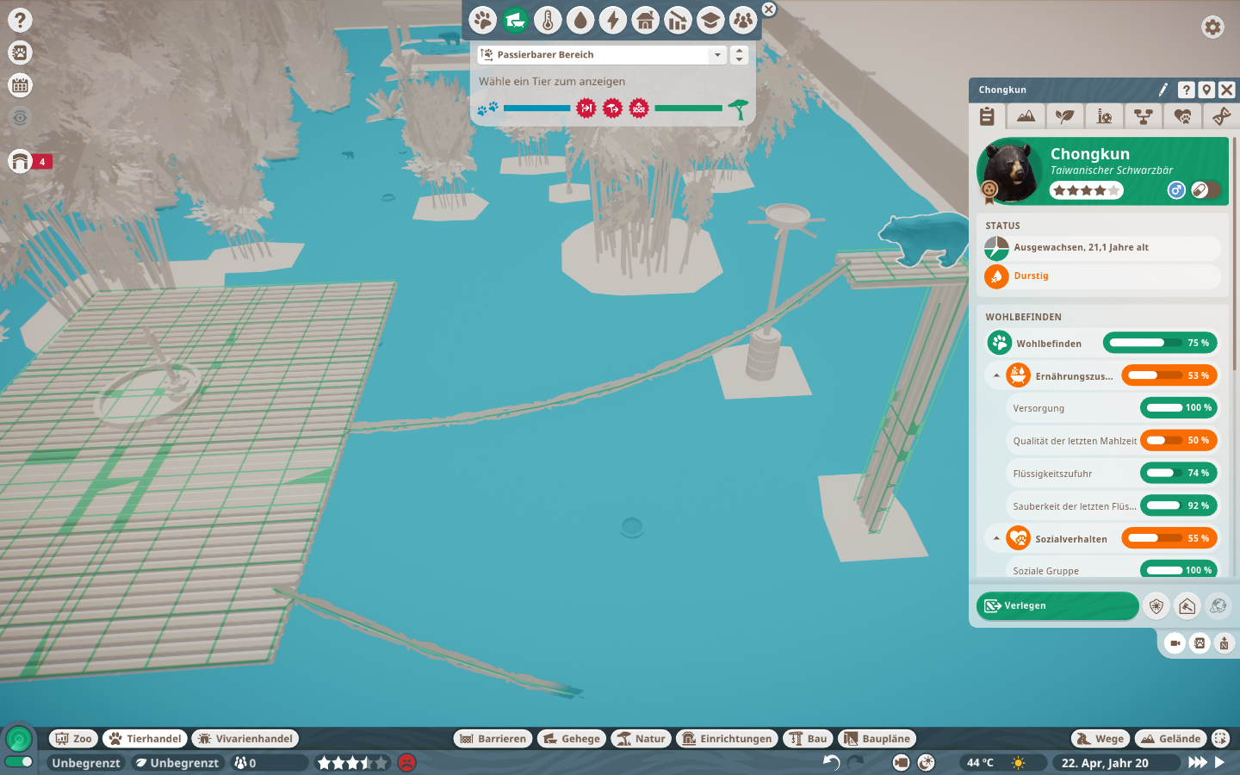The image size is (1240, 775).
Task: Collapse the Sozialverhalten section
Action: click(996, 538)
